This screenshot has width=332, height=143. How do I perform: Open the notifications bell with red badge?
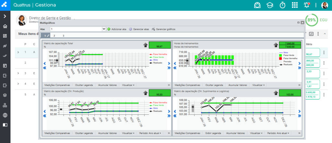pos(307,5)
